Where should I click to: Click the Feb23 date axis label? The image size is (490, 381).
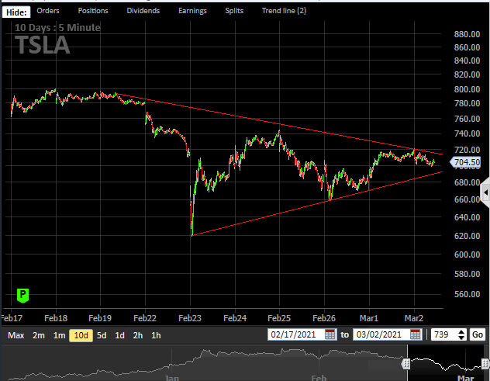(x=190, y=318)
